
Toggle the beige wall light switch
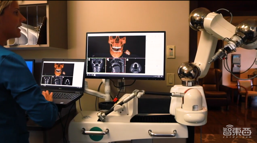[170, 79]
